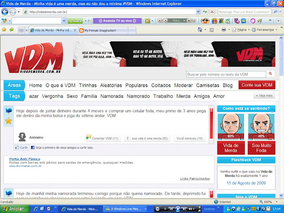The width and height of the screenshot is (284, 213).
Task: Click the toolbar radio play button
Action: point(166,21)
